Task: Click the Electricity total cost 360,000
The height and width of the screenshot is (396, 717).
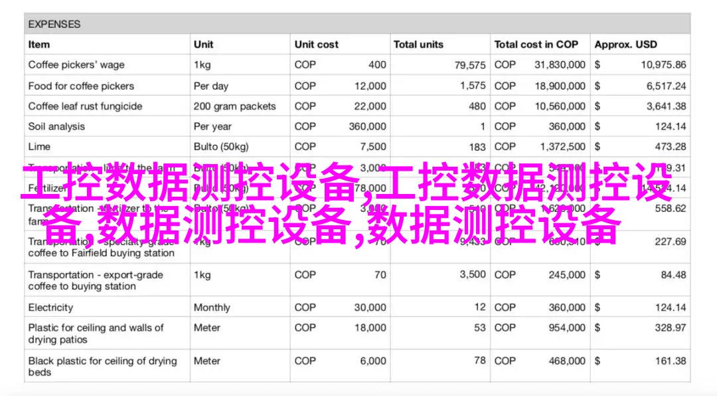Action: [567, 308]
